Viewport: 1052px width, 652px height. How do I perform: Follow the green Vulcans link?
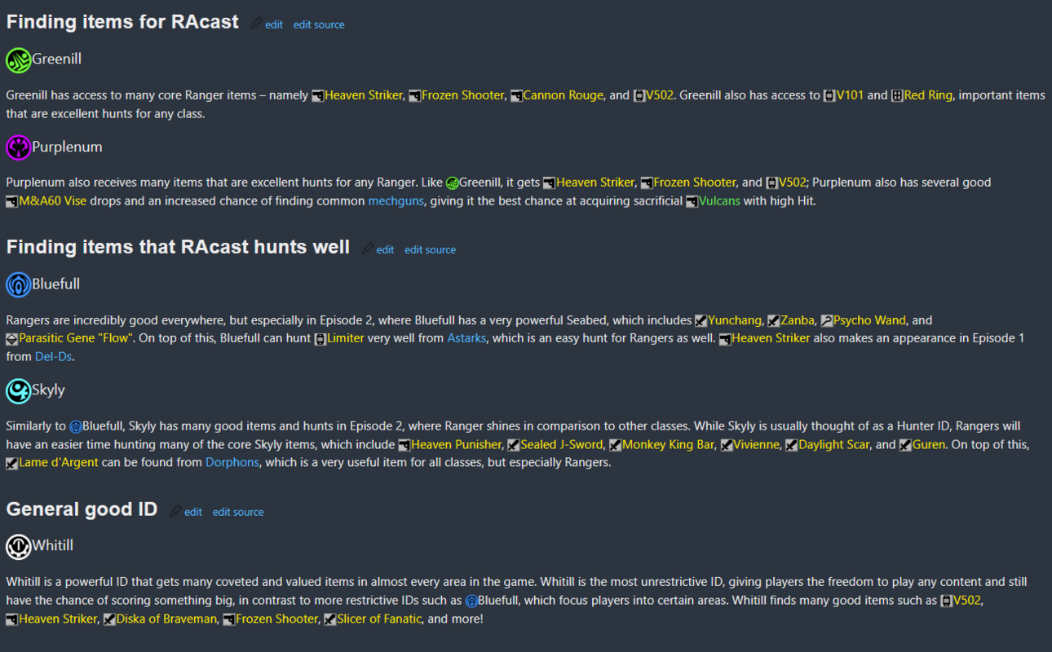[719, 200]
